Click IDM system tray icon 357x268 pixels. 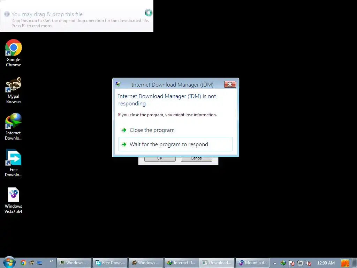point(283,263)
